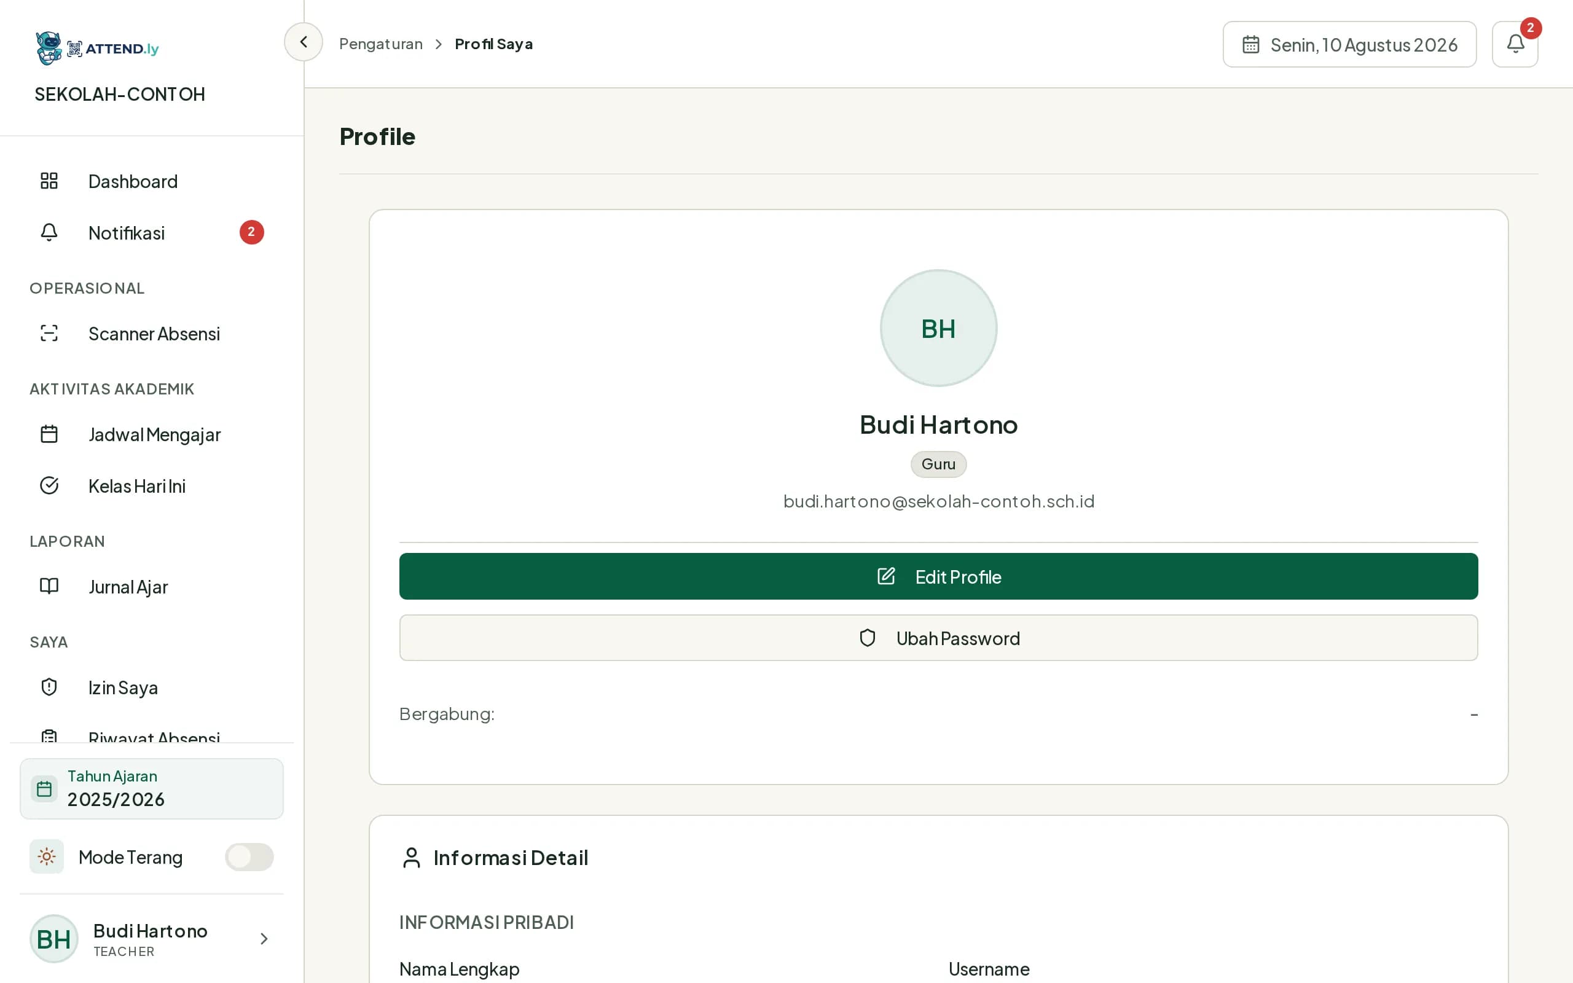Click the SEKOLAH-CONTOH school name
Image resolution: width=1573 pixels, height=983 pixels.
[x=120, y=94]
